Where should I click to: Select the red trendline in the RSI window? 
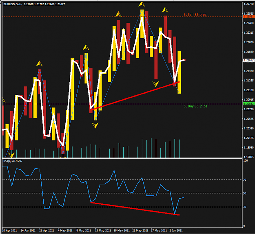click(135, 209)
